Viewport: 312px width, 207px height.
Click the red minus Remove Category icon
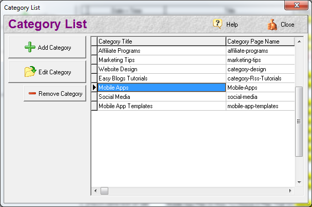(x=32, y=93)
